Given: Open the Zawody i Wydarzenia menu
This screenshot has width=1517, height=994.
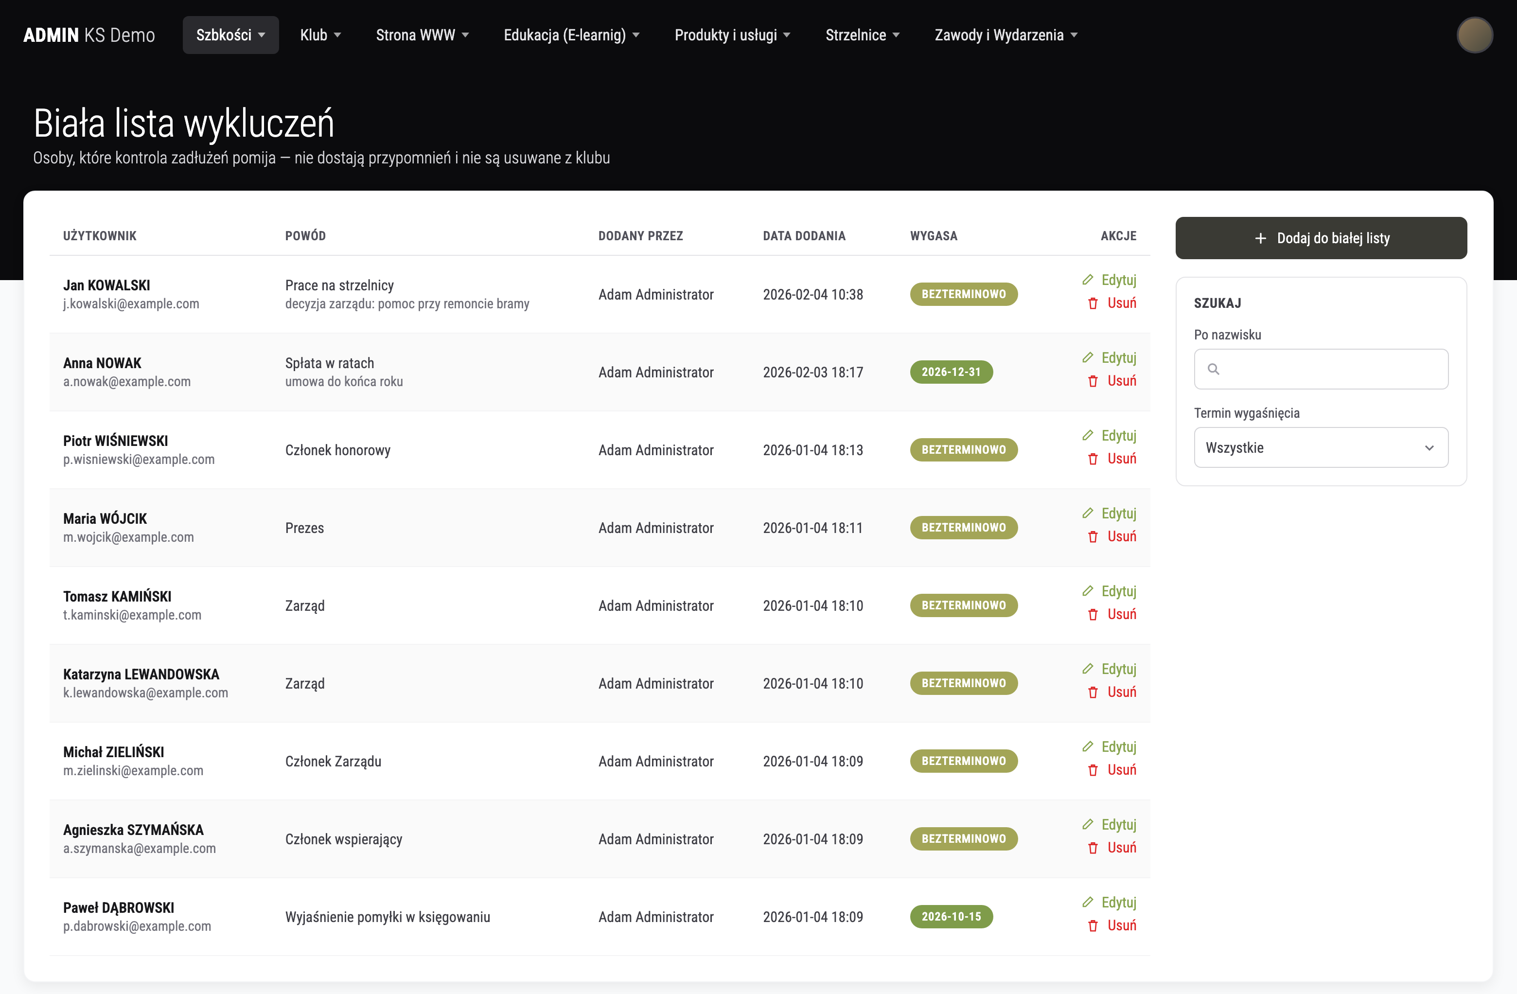Looking at the screenshot, I should click(1006, 35).
